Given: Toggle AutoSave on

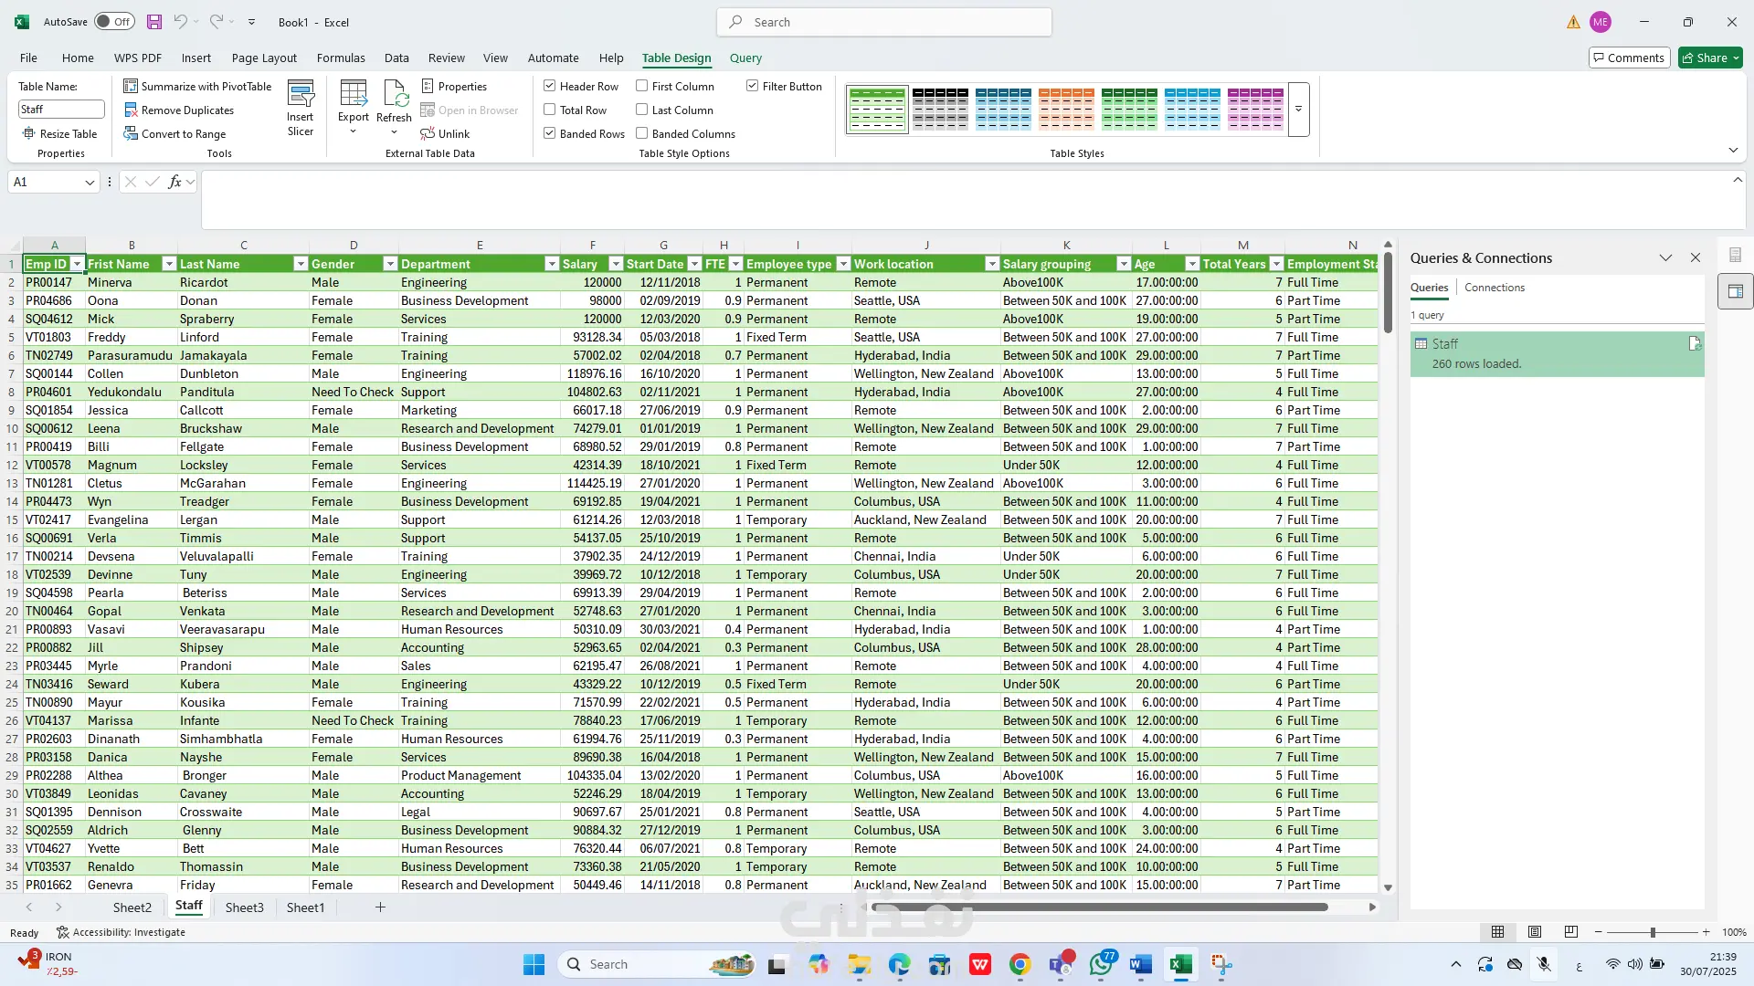Looking at the screenshot, I should coord(115,22).
